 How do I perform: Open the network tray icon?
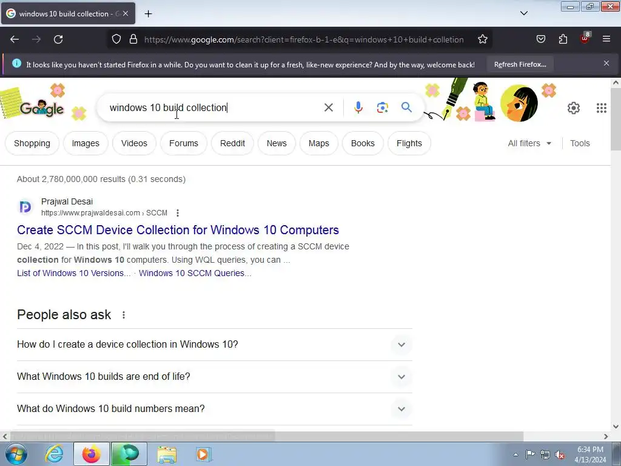[545, 454]
